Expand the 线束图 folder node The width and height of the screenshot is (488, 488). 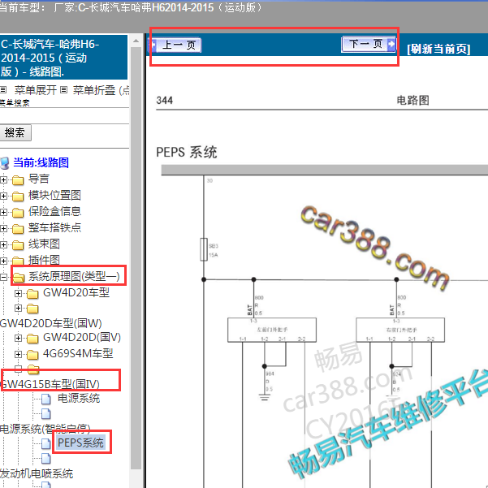pos(3,244)
